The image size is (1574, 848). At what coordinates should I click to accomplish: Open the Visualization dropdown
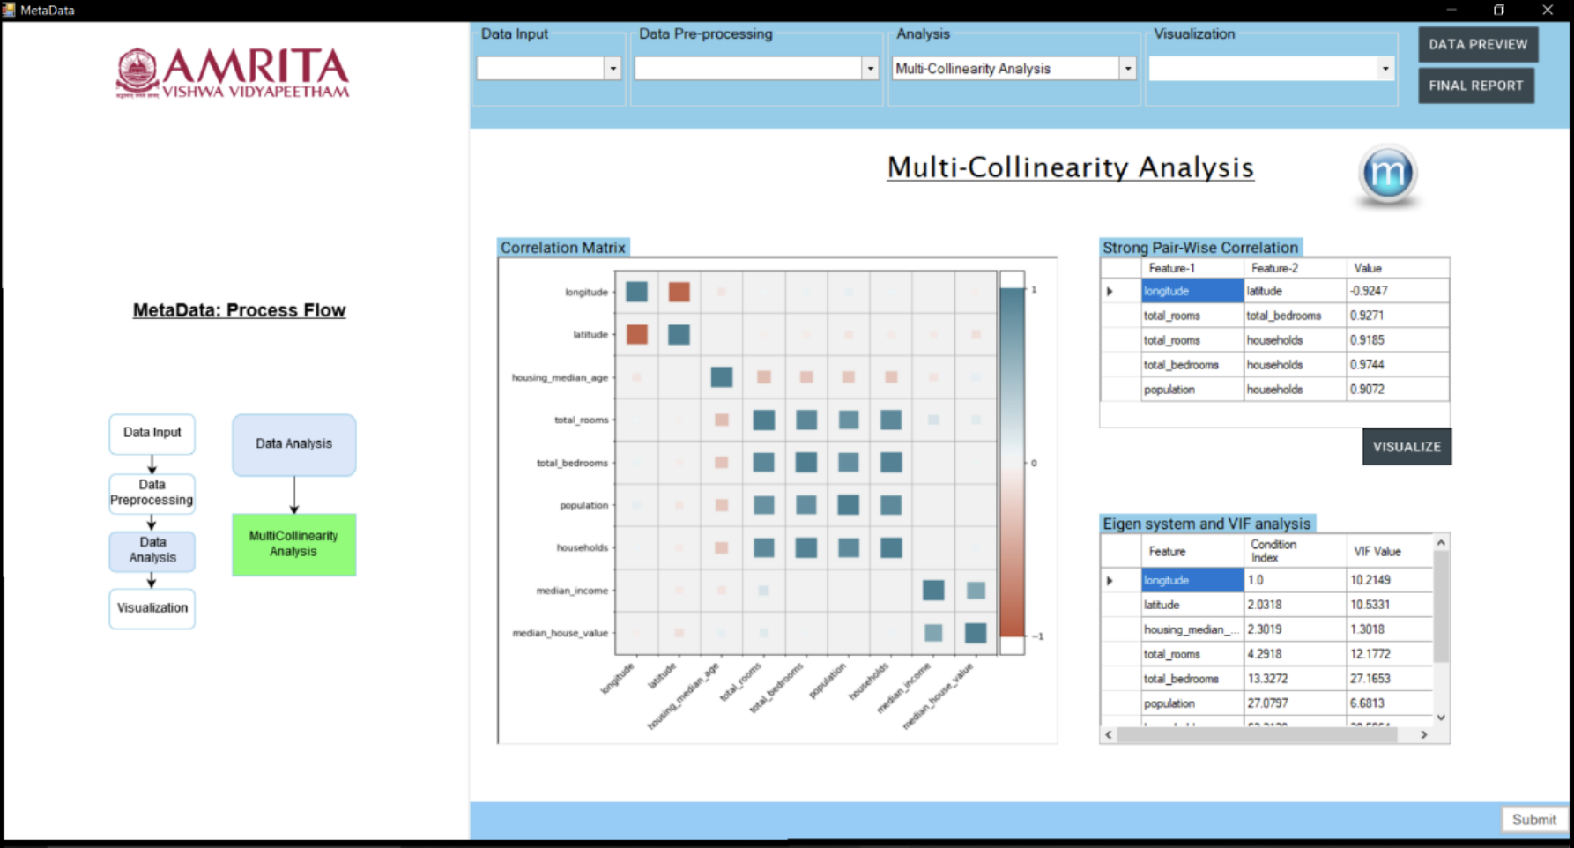coord(1385,68)
